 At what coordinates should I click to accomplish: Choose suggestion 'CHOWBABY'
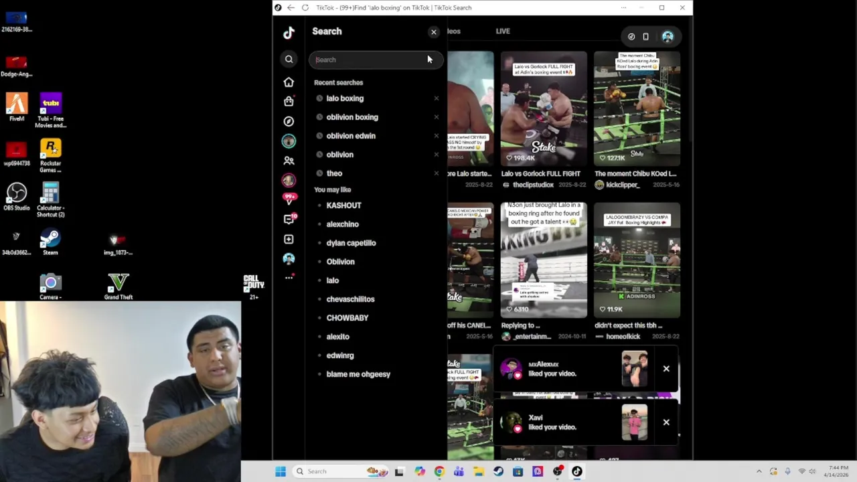(x=347, y=318)
